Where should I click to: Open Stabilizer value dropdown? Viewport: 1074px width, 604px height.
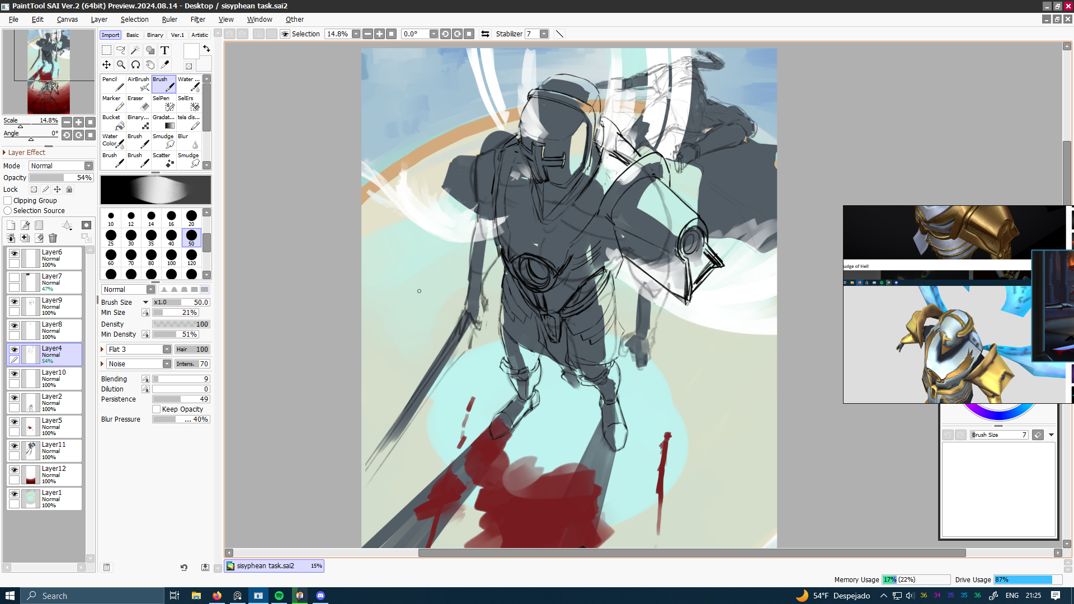544,34
